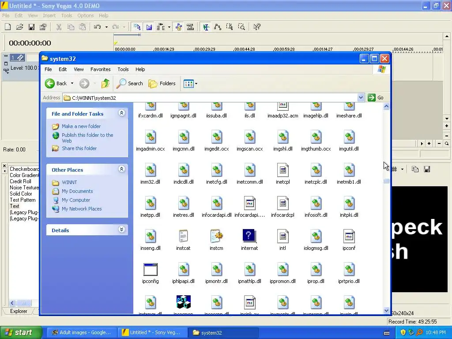Click the What's This help icon in Vegas

point(257,27)
